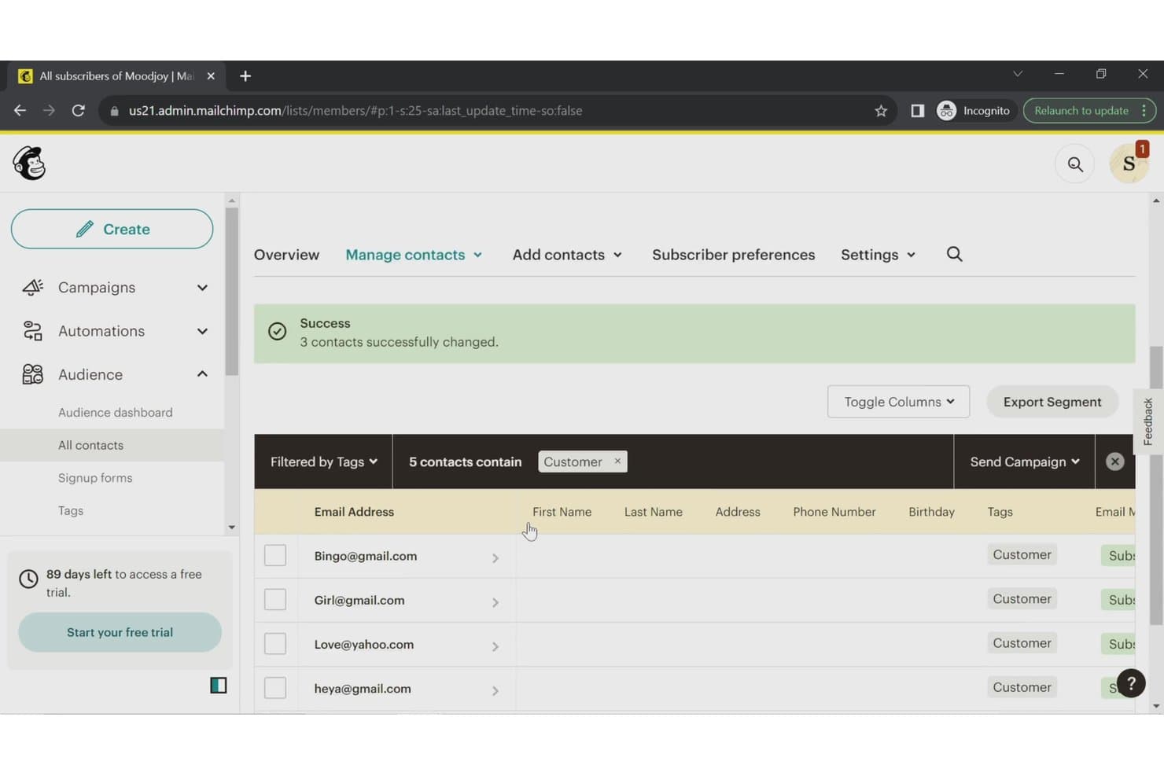Bookmark this page with the star icon
The height and width of the screenshot is (776, 1164).
881,111
